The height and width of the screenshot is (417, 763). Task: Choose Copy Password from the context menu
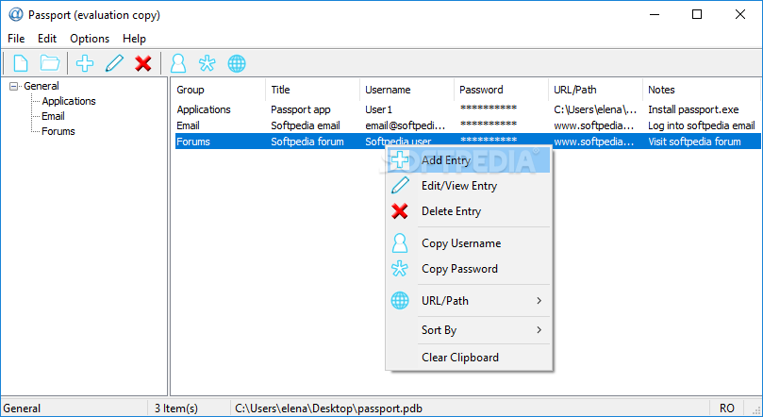pyautogui.click(x=469, y=269)
